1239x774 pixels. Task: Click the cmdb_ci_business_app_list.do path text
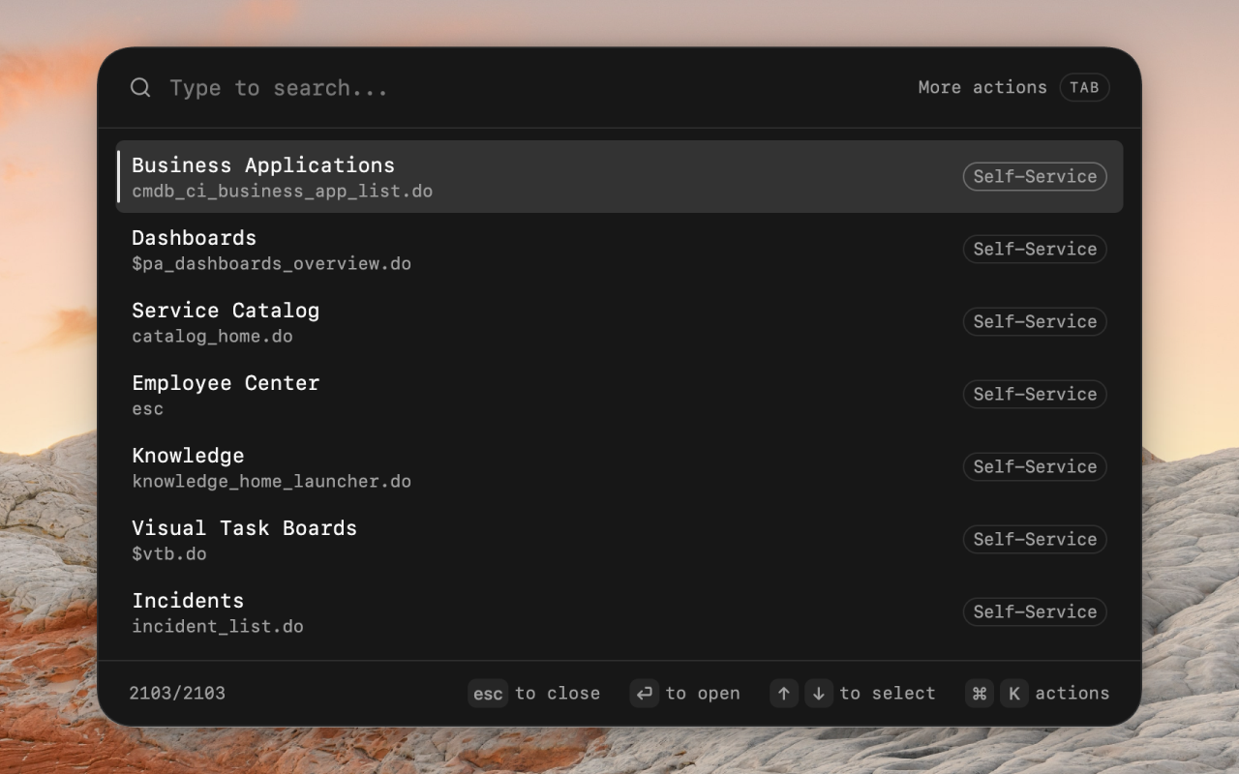(x=283, y=192)
